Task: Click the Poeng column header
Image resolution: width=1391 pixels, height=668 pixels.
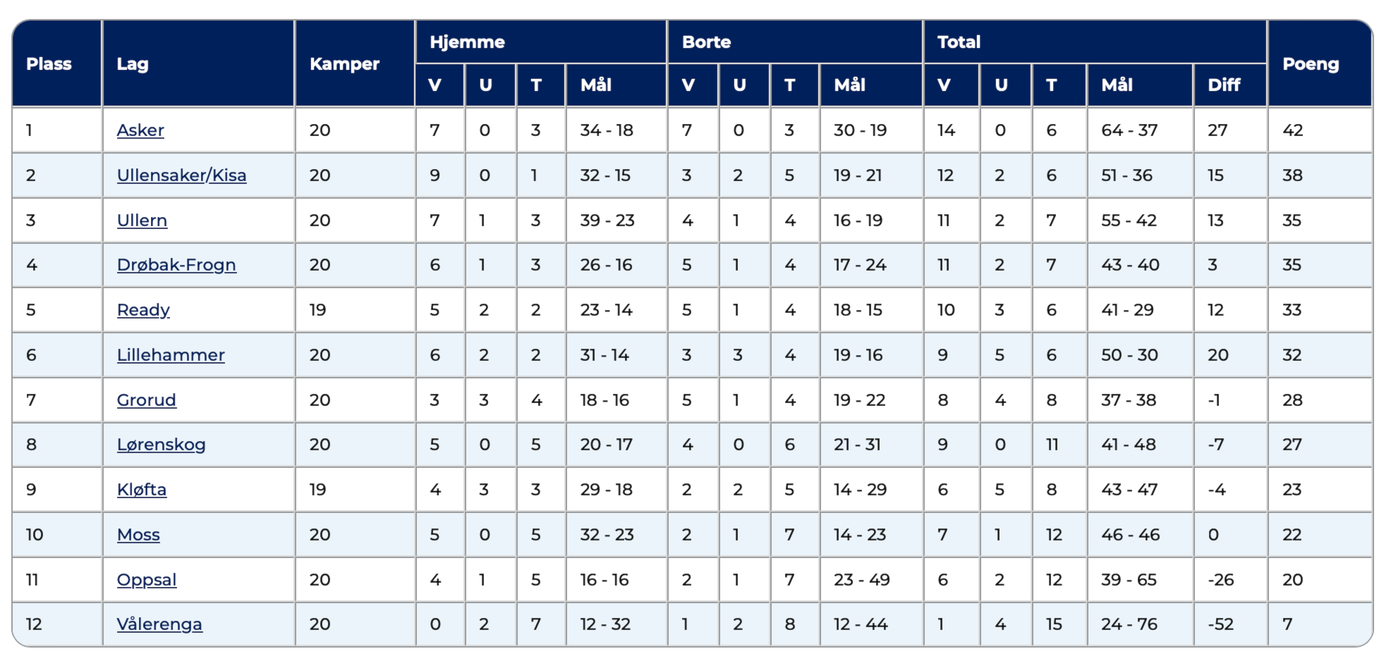Action: [x=1310, y=64]
